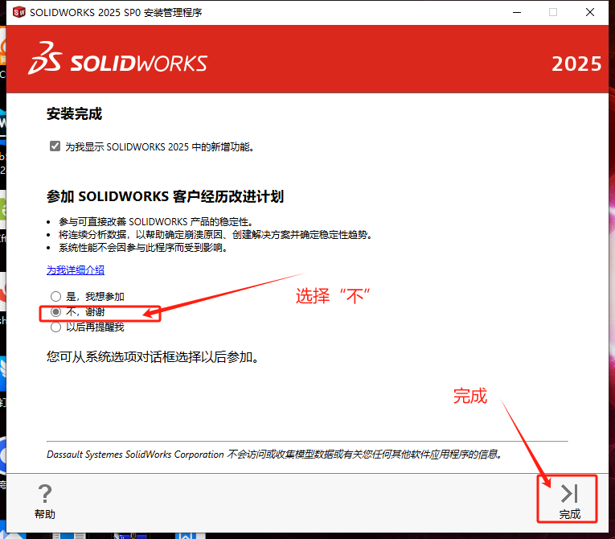Click the SOLIDWORKS title bar app icon
Screen dimensions: 615x539
click(18, 12)
